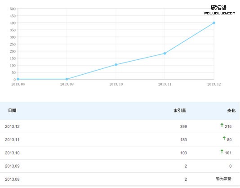This screenshot has width=240, height=188.
Task: Click the 变化 column header
Action: pyautogui.click(x=231, y=111)
